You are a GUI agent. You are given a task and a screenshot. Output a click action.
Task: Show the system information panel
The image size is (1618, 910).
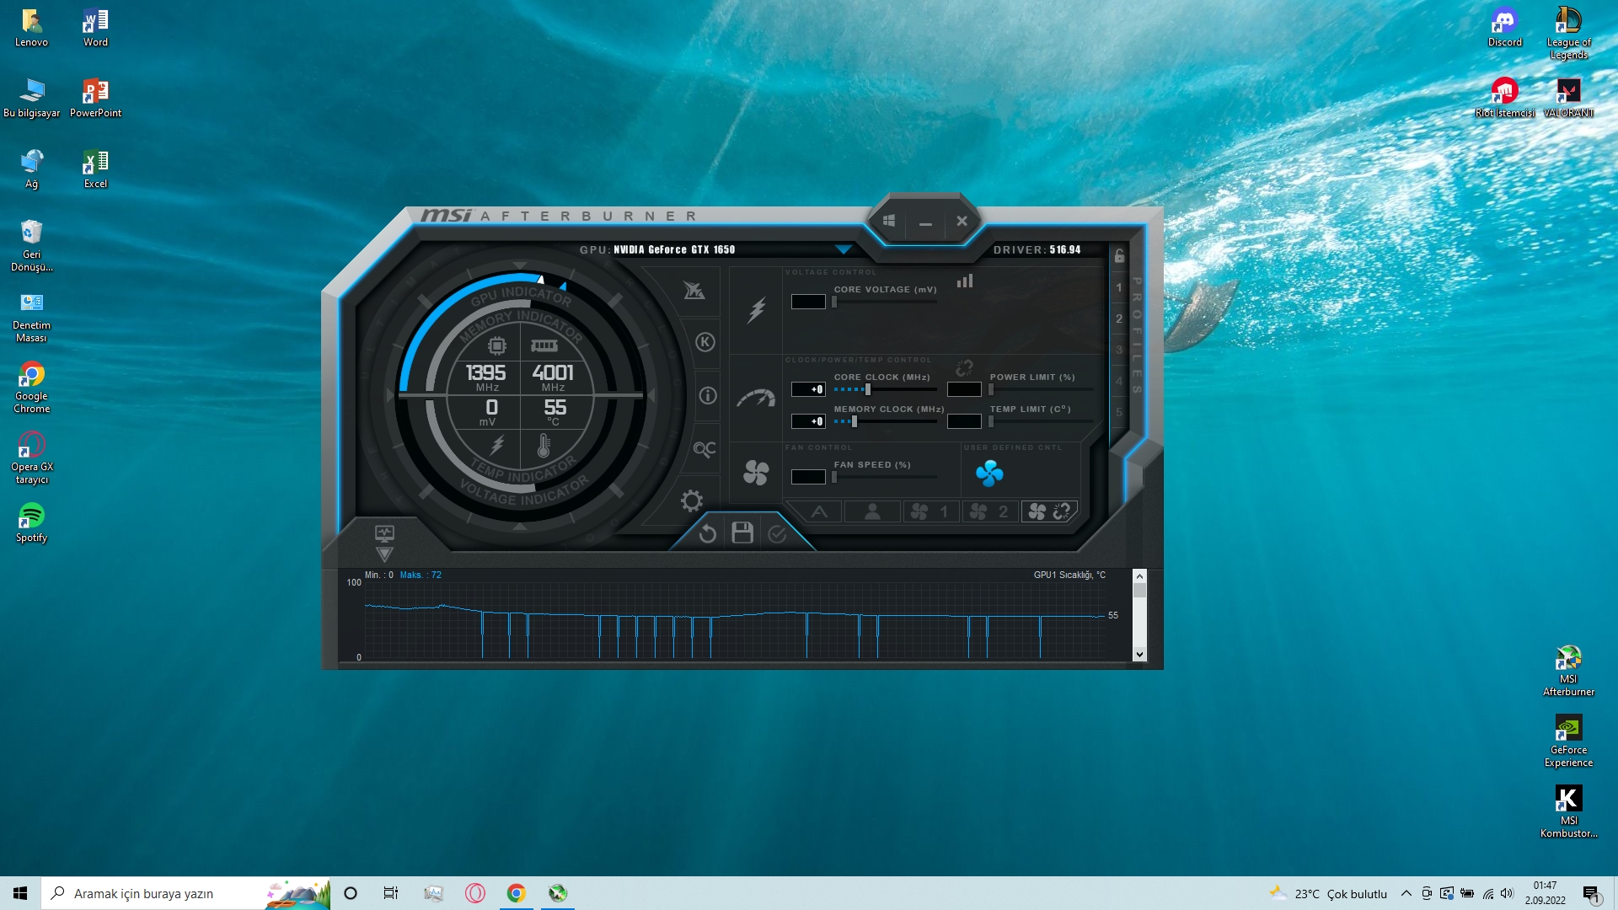pyautogui.click(x=707, y=396)
